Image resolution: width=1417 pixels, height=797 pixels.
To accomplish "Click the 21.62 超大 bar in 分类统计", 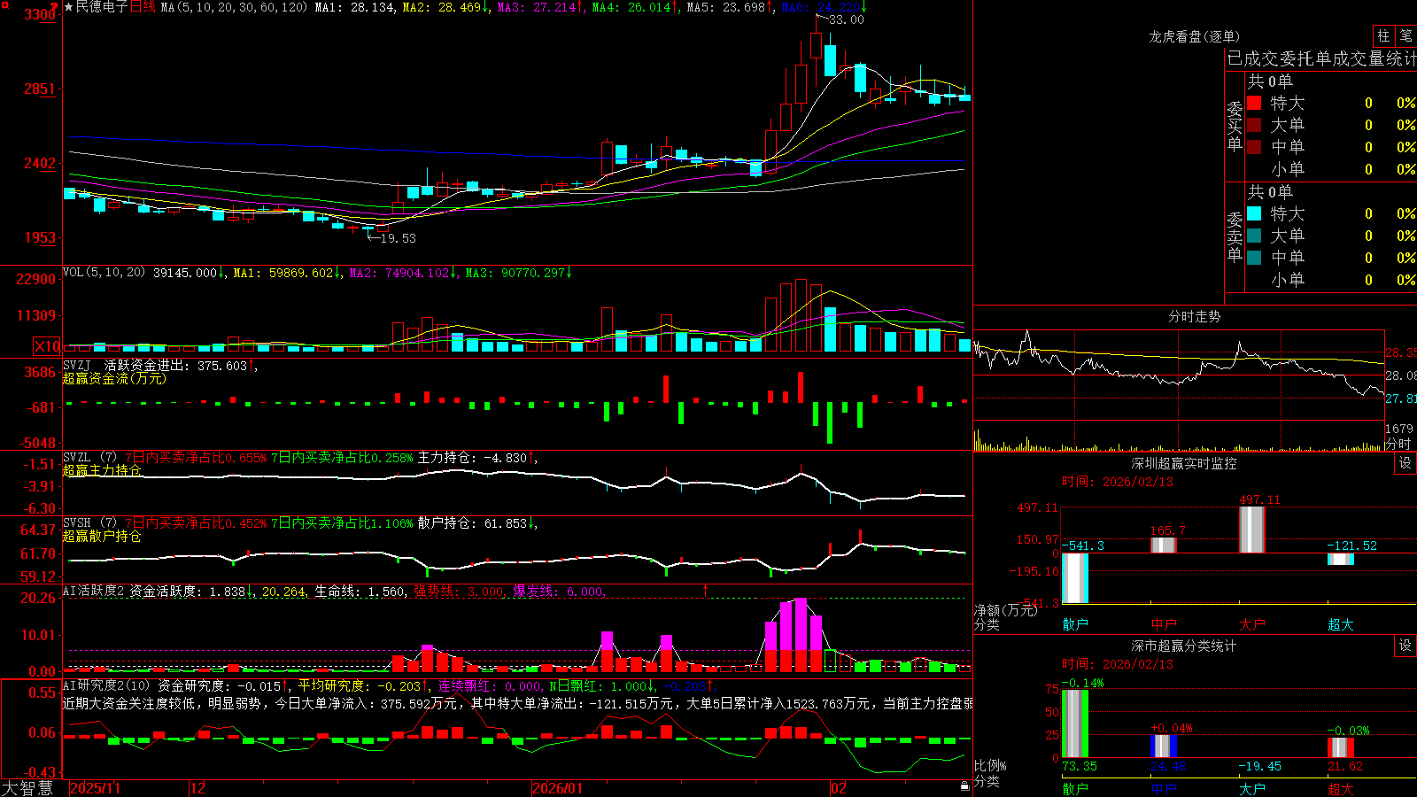I will click(1341, 747).
